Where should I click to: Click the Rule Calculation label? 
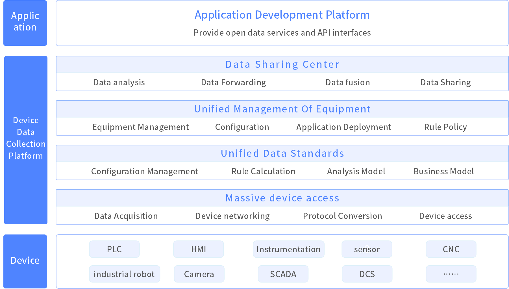click(x=263, y=171)
